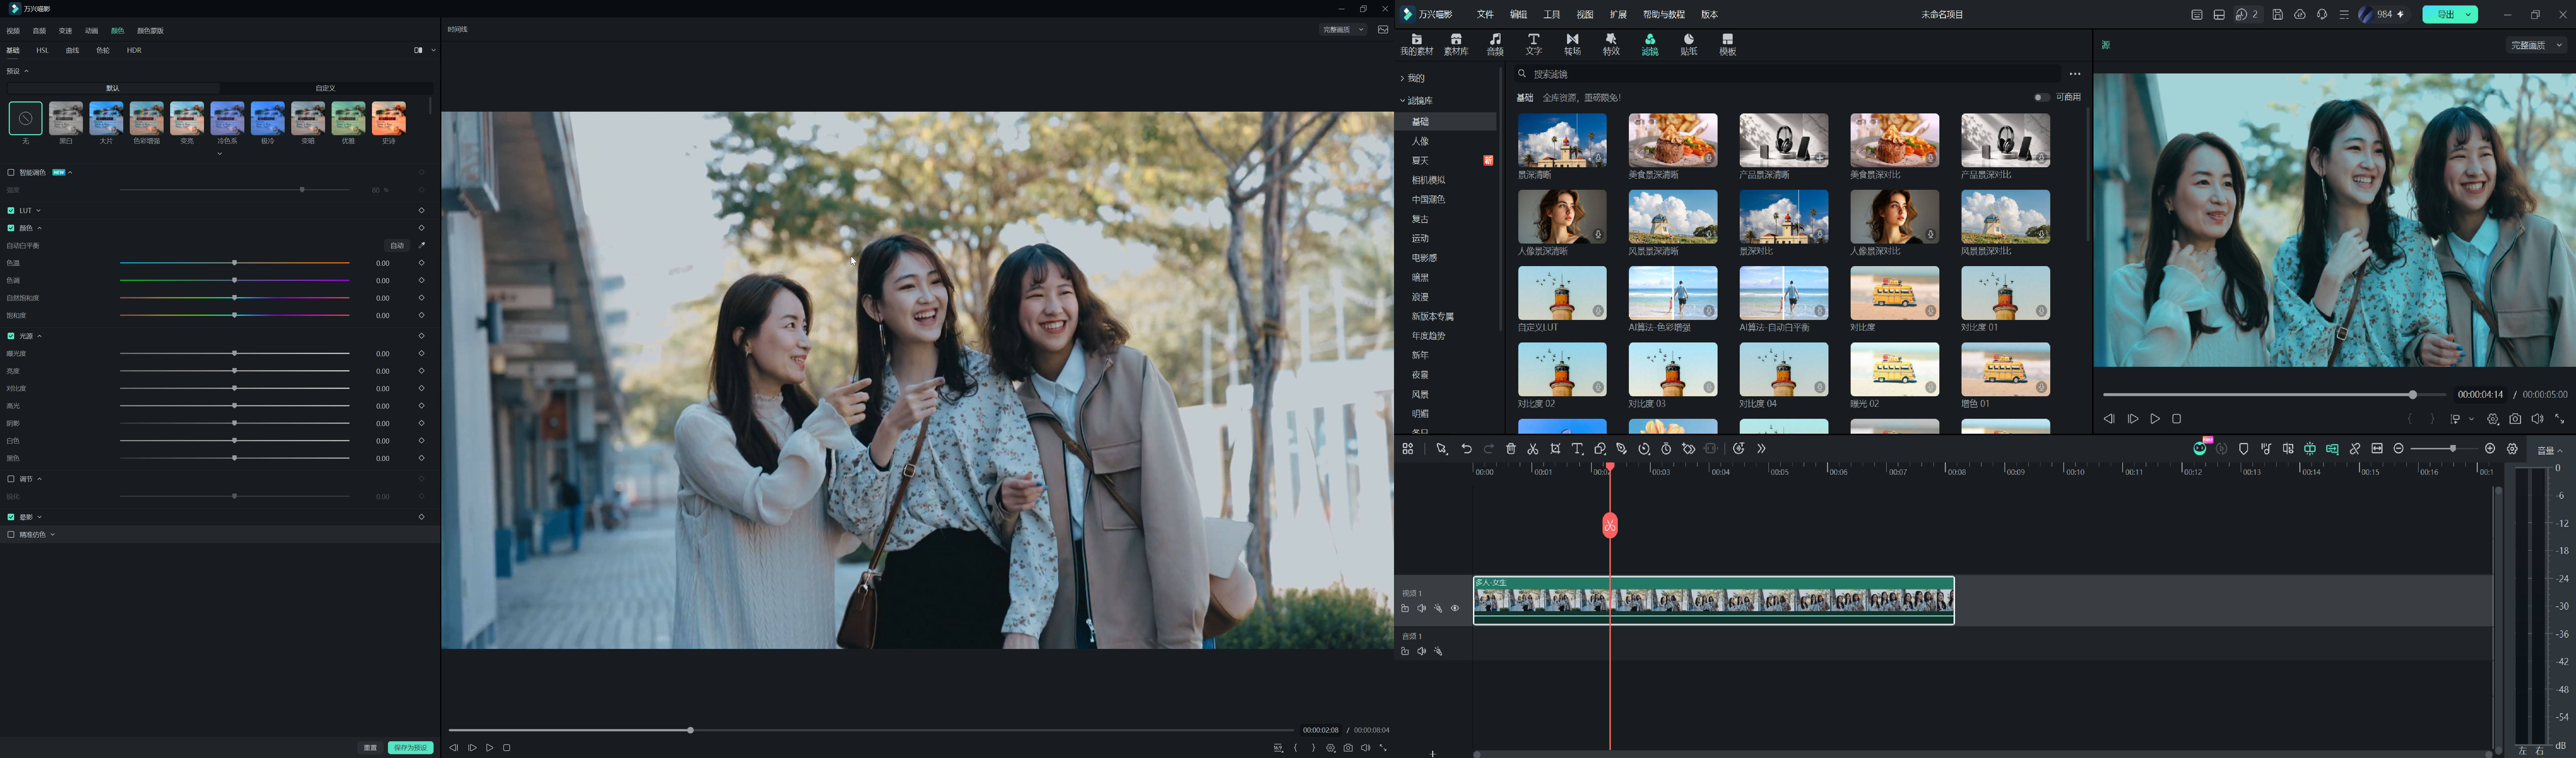Click the split scissors tool in timeline toolbar
The width and height of the screenshot is (2576, 758).
[x=1532, y=449]
